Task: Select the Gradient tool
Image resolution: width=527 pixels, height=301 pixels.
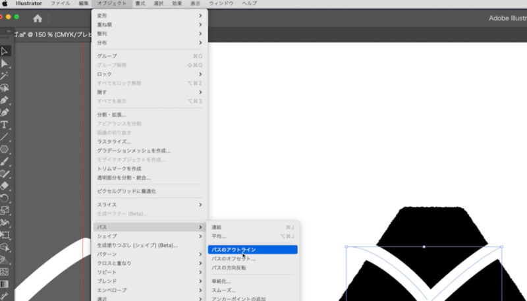Action: 5,284
